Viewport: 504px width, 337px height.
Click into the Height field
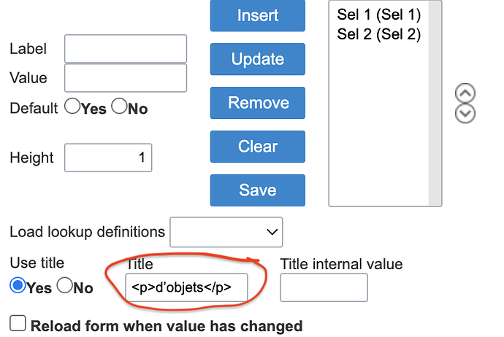pyautogui.click(x=108, y=158)
